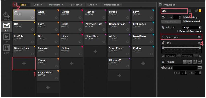The image size is (206, 98).
Task: Click the audio file browse button
Action: point(200,68)
